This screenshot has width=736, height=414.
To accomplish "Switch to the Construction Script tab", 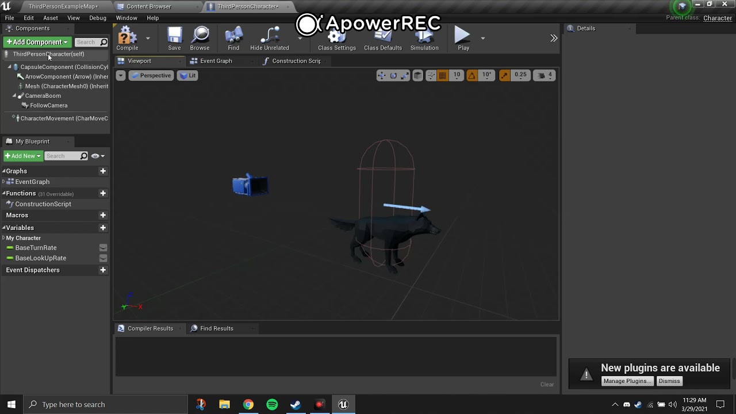I will click(x=296, y=61).
